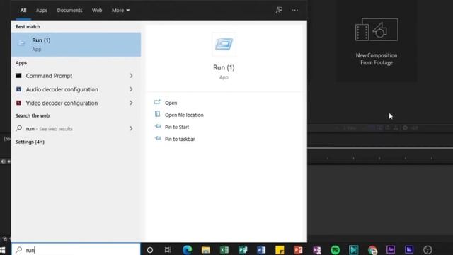Open File Explorer from the taskbar
The height and width of the screenshot is (255, 453).
(x=205, y=250)
